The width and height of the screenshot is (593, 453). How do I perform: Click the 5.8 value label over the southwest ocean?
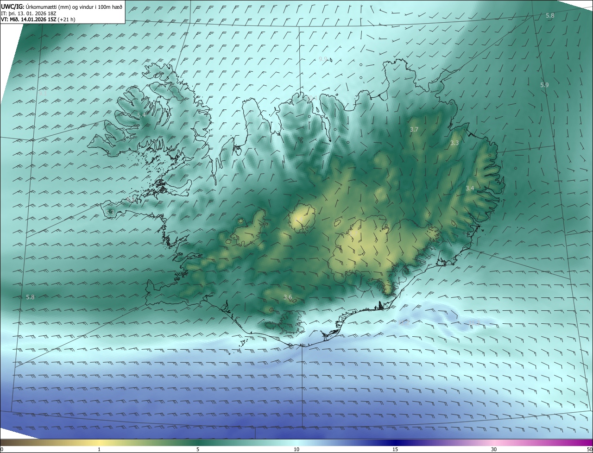[30, 297]
